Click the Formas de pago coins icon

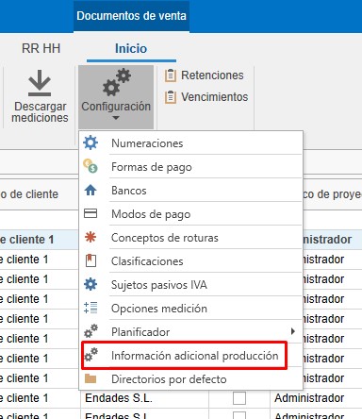tap(90, 166)
